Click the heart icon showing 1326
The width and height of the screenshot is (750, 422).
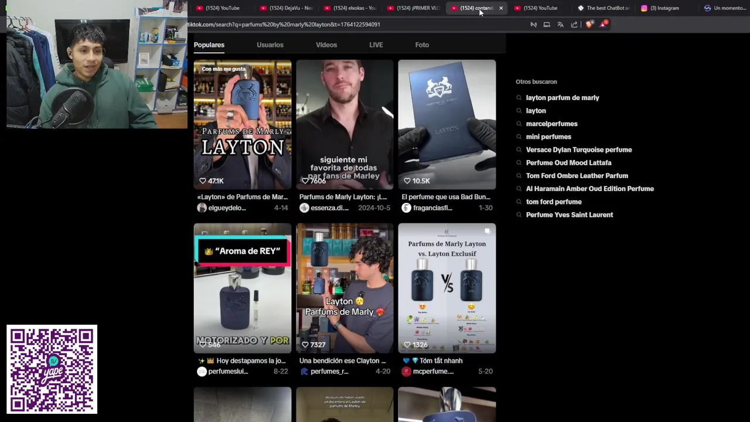point(407,345)
